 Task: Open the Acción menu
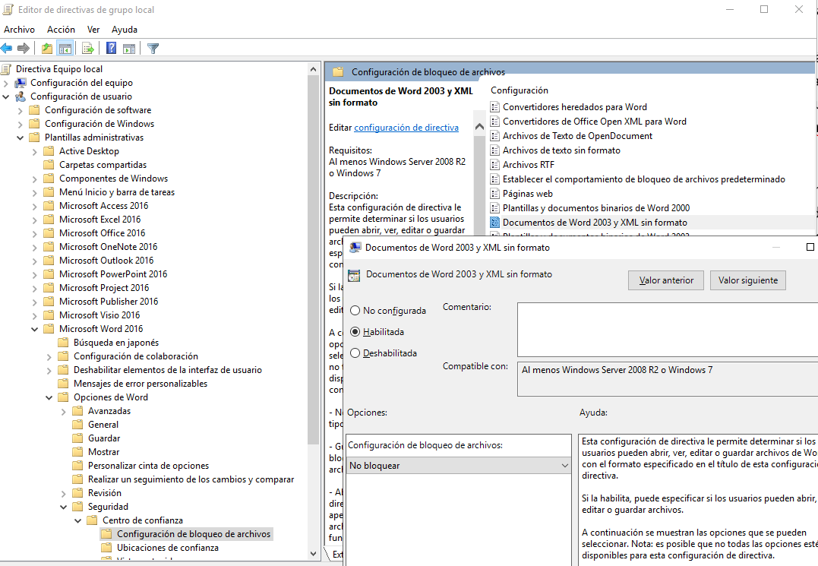pos(61,30)
